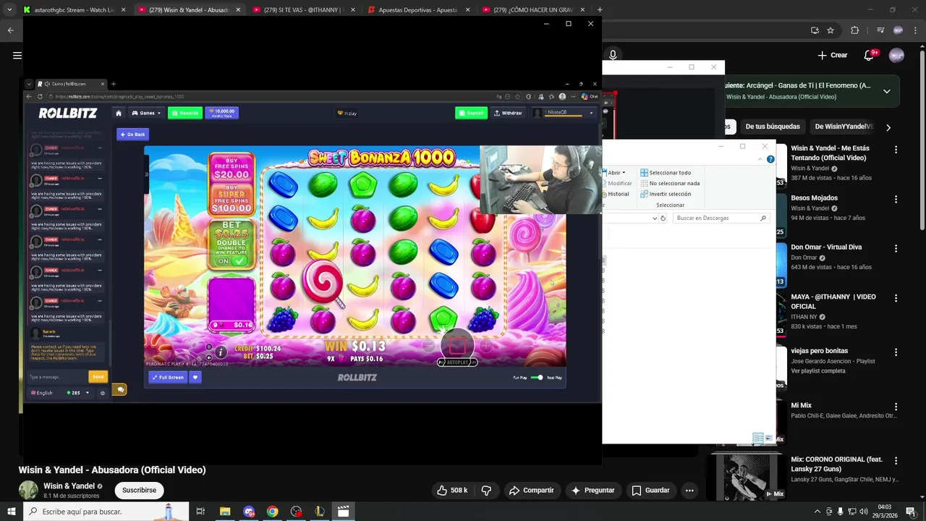Click Seleccionar todo in Explorer

tap(666, 172)
